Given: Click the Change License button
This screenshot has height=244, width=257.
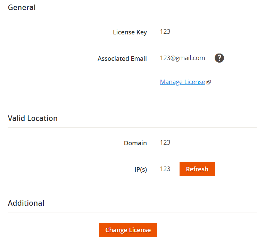Looking at the screenshot, I should [x=128, y=230].
